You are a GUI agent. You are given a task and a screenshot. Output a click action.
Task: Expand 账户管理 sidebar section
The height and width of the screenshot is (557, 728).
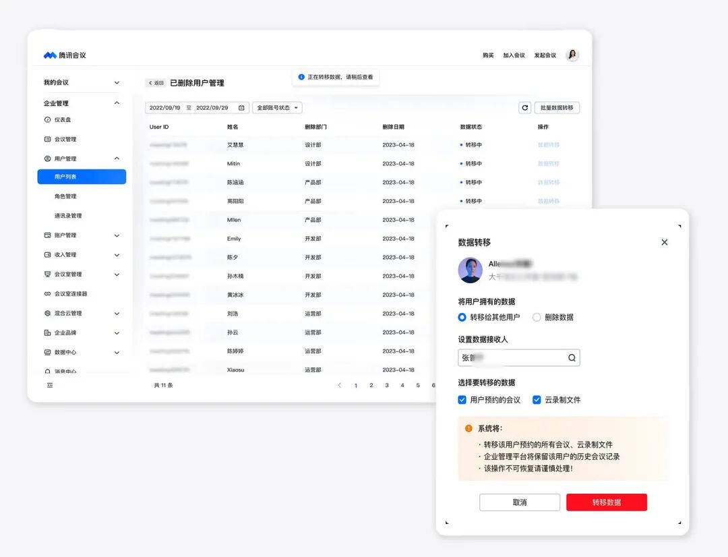pyautogui.click(x=82, y=235)
